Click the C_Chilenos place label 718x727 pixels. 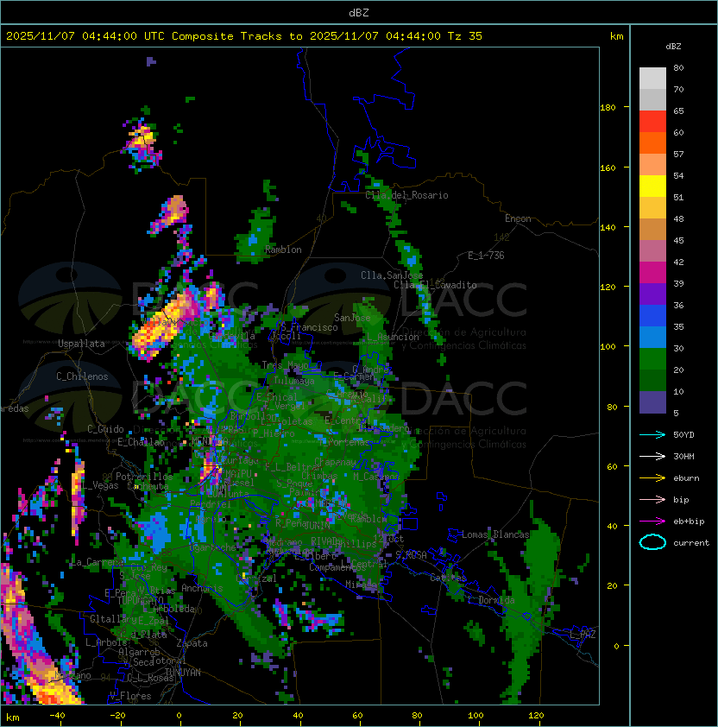(82, 376)
